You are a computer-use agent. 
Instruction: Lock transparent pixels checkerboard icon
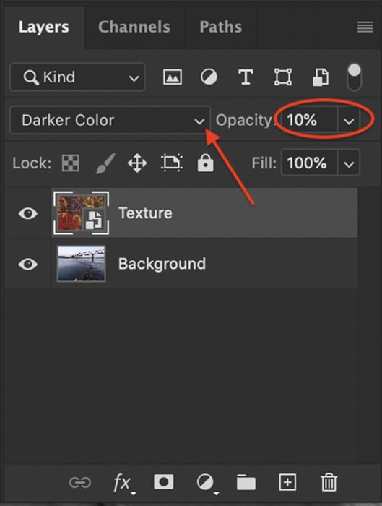point(71,163)
